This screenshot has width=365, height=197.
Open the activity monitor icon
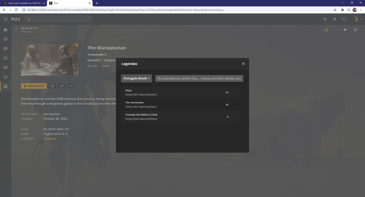click(325, 19)
